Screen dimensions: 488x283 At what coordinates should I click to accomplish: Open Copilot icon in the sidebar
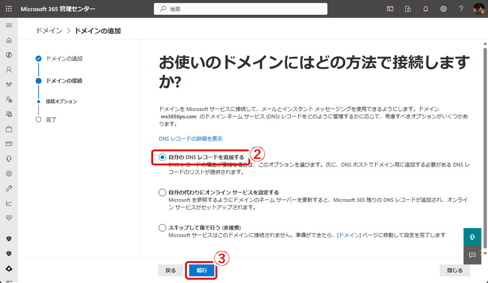pyautogui.click(x=9, y=55)
